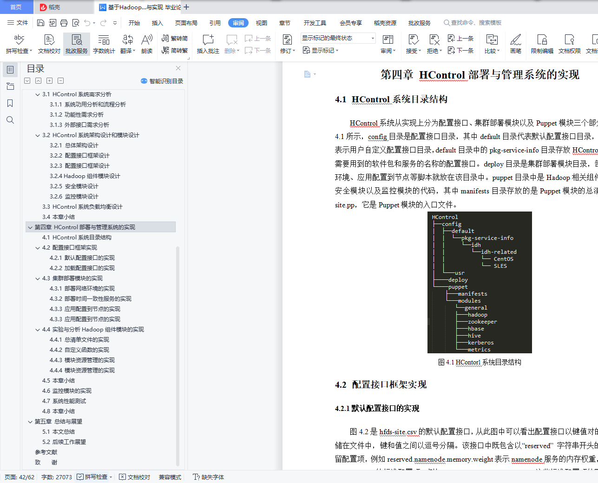
Task: Open the review pane (审阅)
Action: pyautogui.click(x=388, y=44)
